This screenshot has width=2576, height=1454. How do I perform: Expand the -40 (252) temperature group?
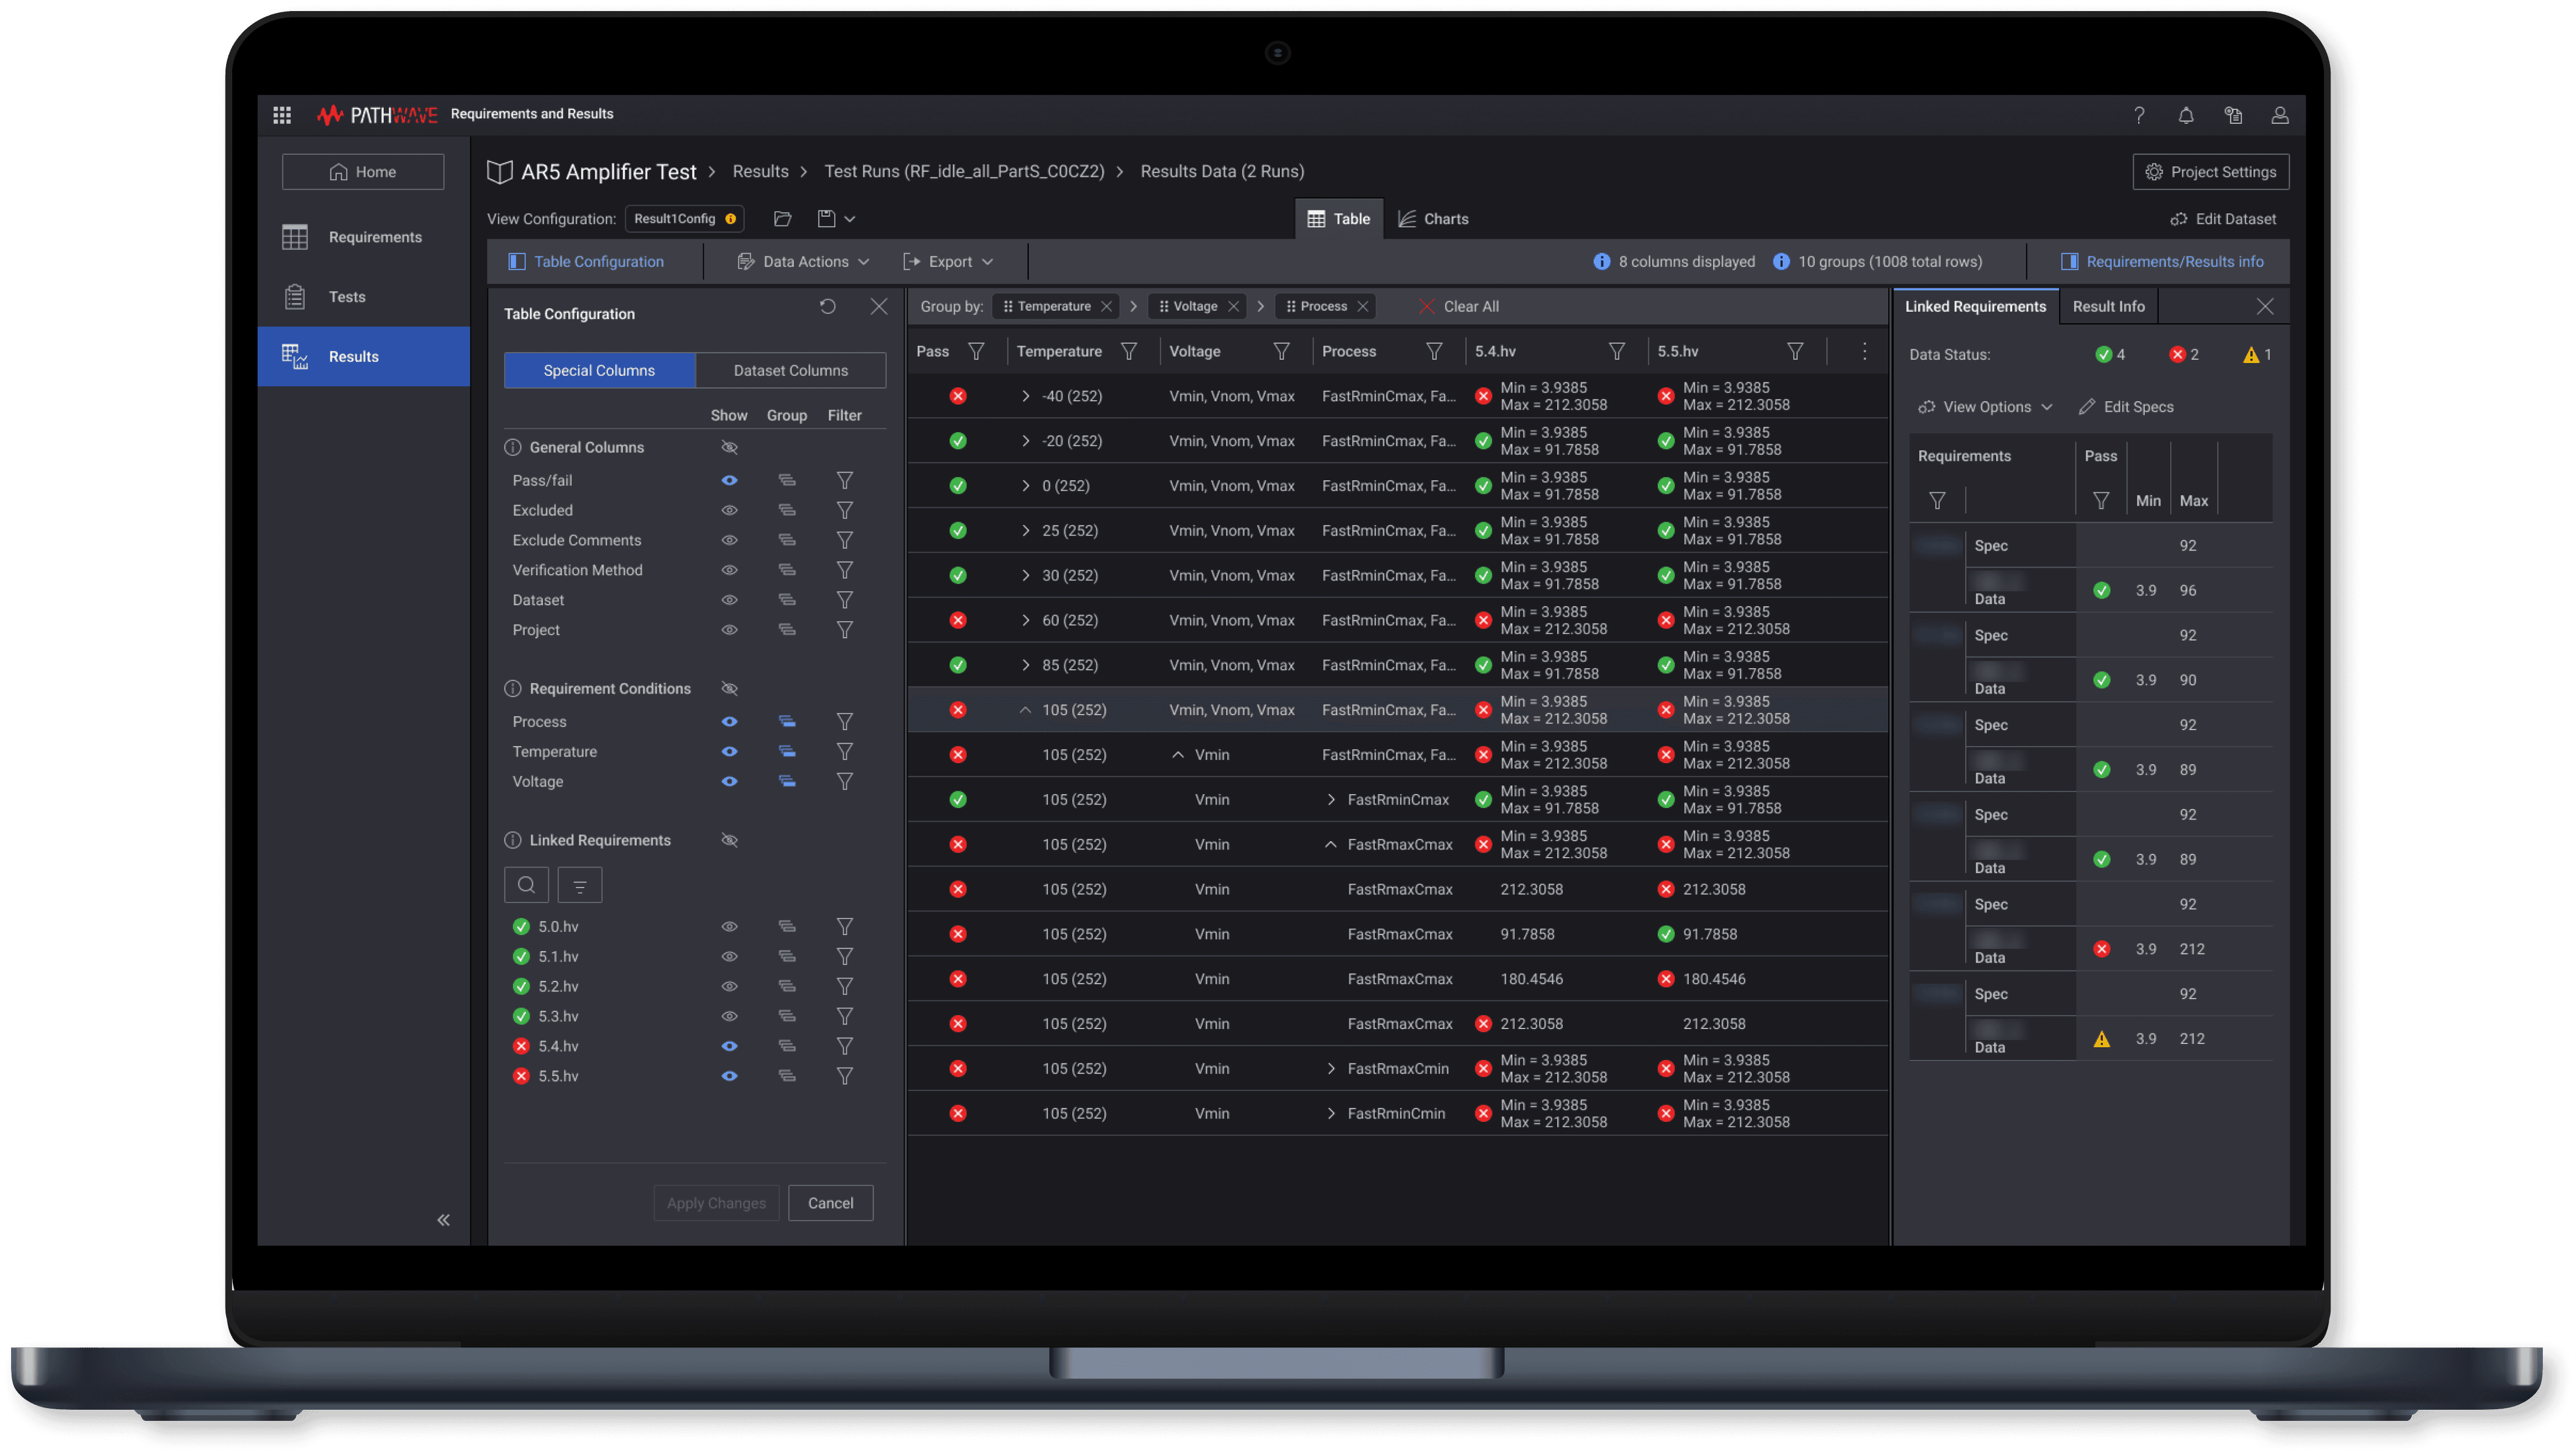point(1025,397)
